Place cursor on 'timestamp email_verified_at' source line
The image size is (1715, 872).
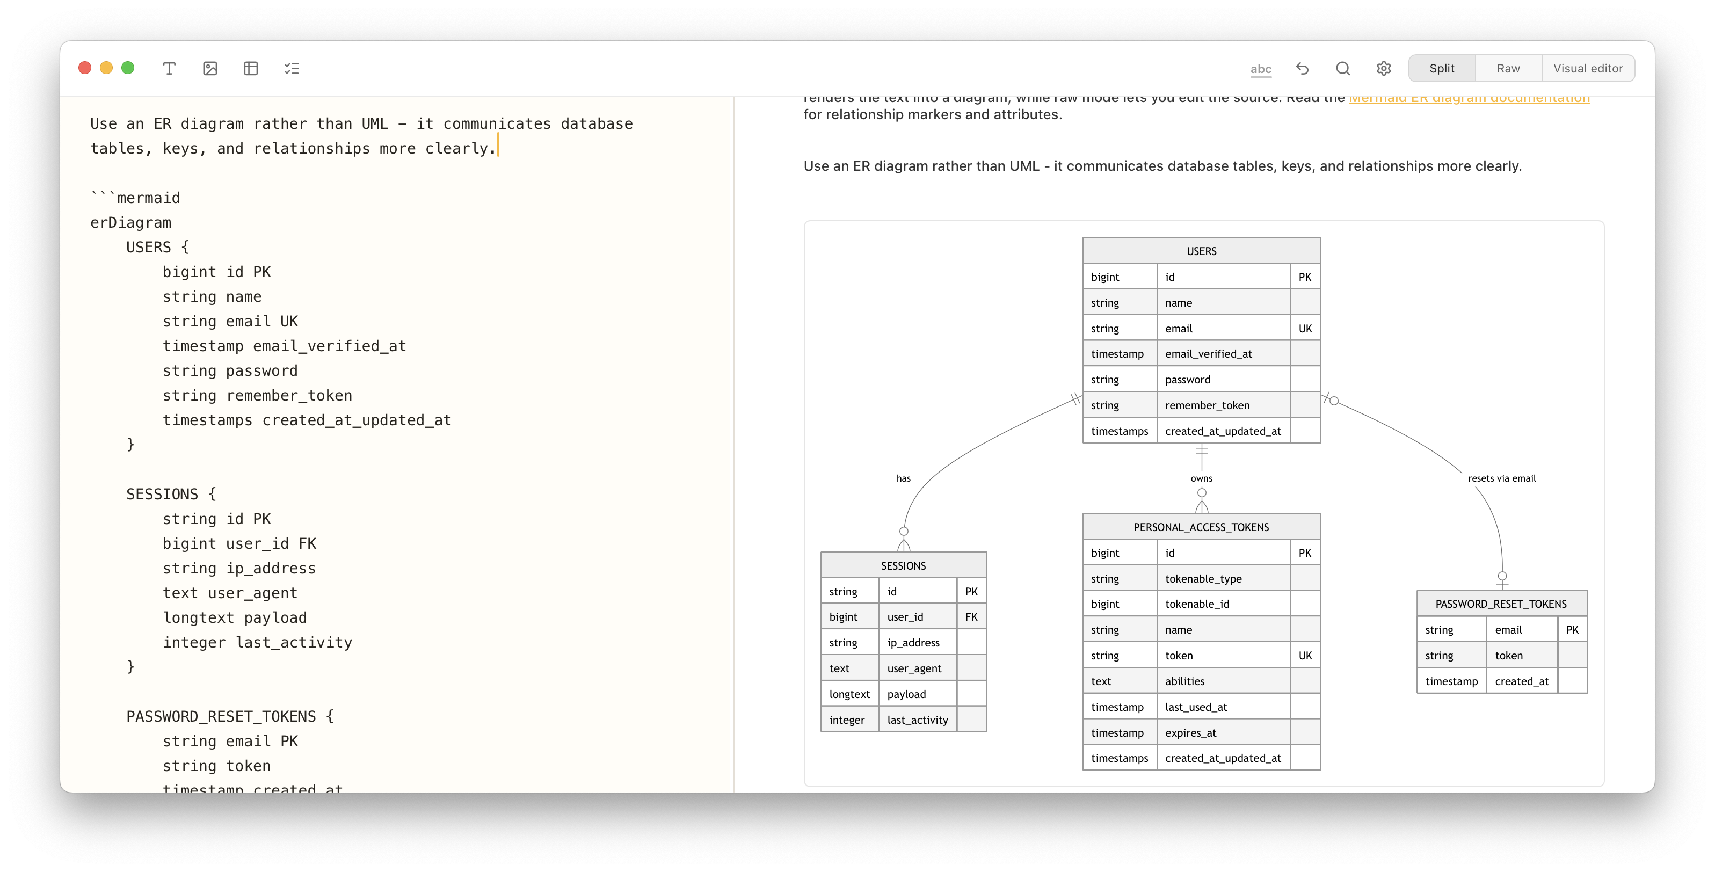click(284, 346)
